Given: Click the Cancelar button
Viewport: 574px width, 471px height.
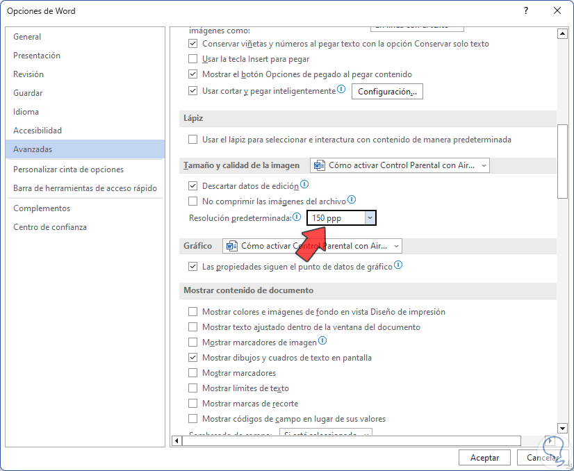Looking at the screenshot, I should point(543,458).
